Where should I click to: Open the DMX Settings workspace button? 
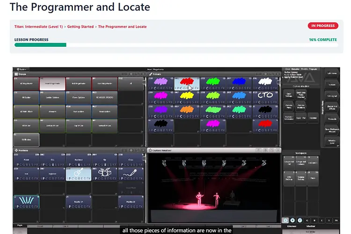tap(289, 178)
